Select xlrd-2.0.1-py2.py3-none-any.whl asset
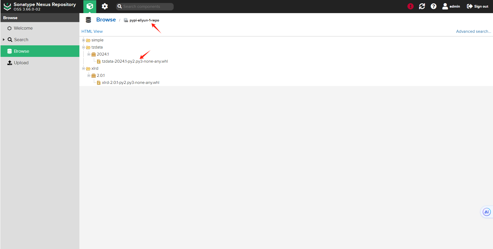The width and height of the screenshot is (493, 249). tap(131, 83)
